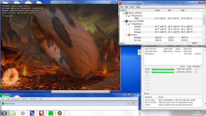Open the Windows Start menu

4,113
